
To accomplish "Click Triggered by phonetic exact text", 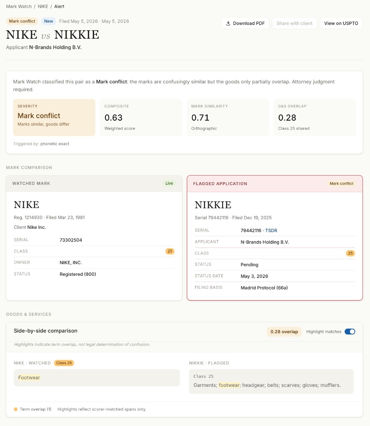I will [41, 144].
